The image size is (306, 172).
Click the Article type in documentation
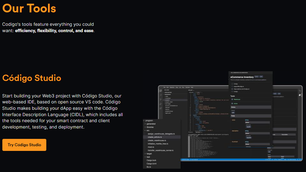(x=236, y=103)
